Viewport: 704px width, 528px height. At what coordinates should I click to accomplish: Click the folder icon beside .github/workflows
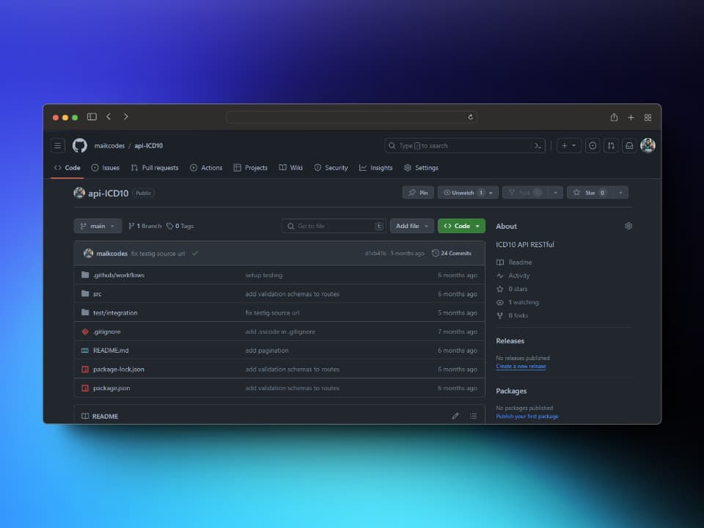[85, 275]
